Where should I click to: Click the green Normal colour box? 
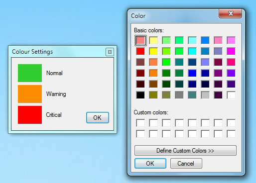coord(30,73)
